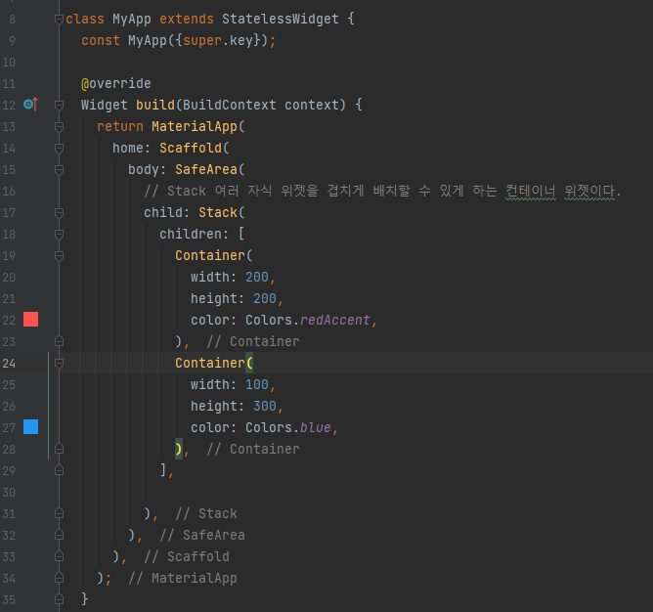Screen dimensions: 653x612
Task: Collapse the first Container fold on line 19
Action: point(59,256)
